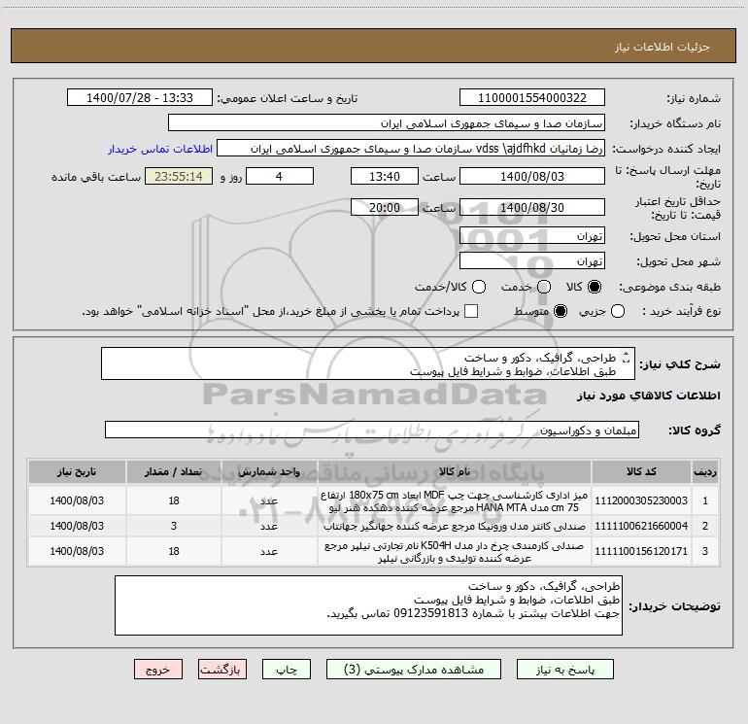Click the price validity date 1400/08/30 field

[532, 207]
